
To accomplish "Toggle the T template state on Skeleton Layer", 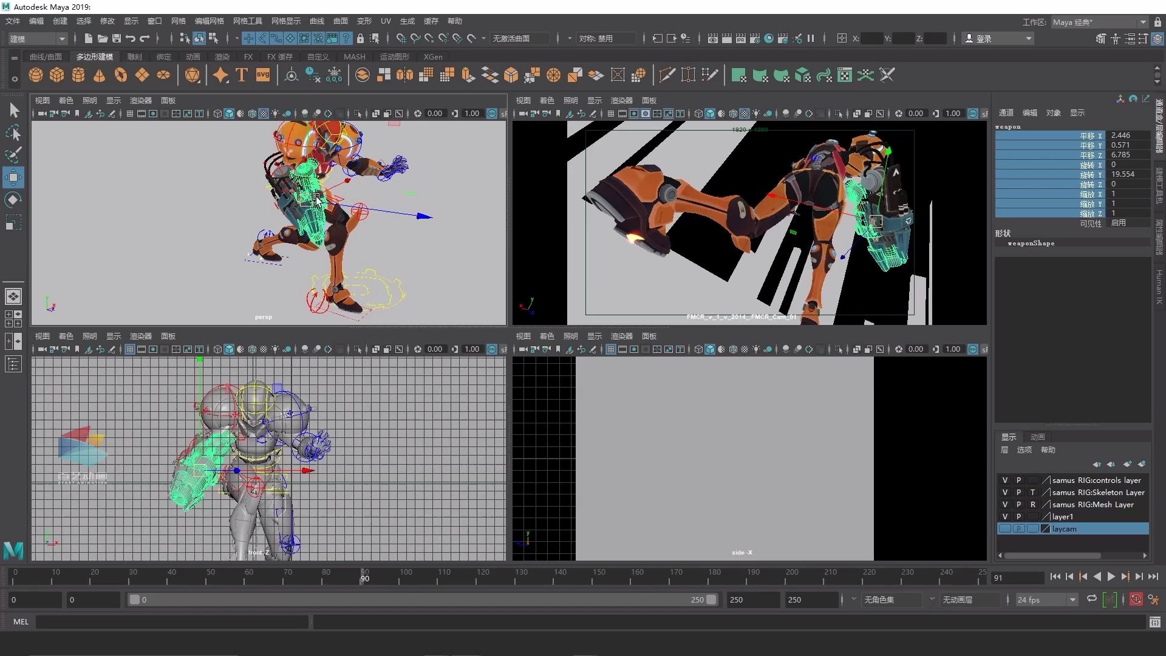I will (1033, 492).
